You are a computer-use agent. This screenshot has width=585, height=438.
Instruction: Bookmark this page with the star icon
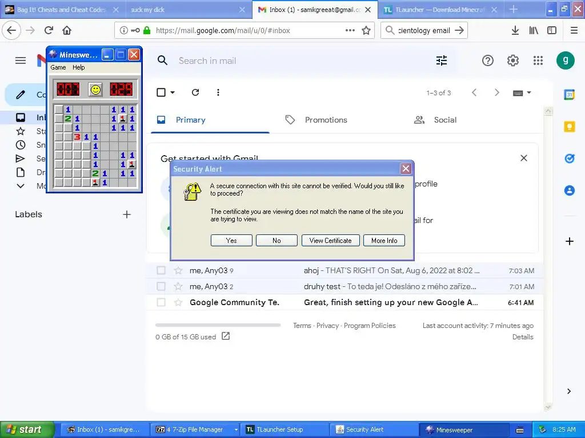point(366,31)
